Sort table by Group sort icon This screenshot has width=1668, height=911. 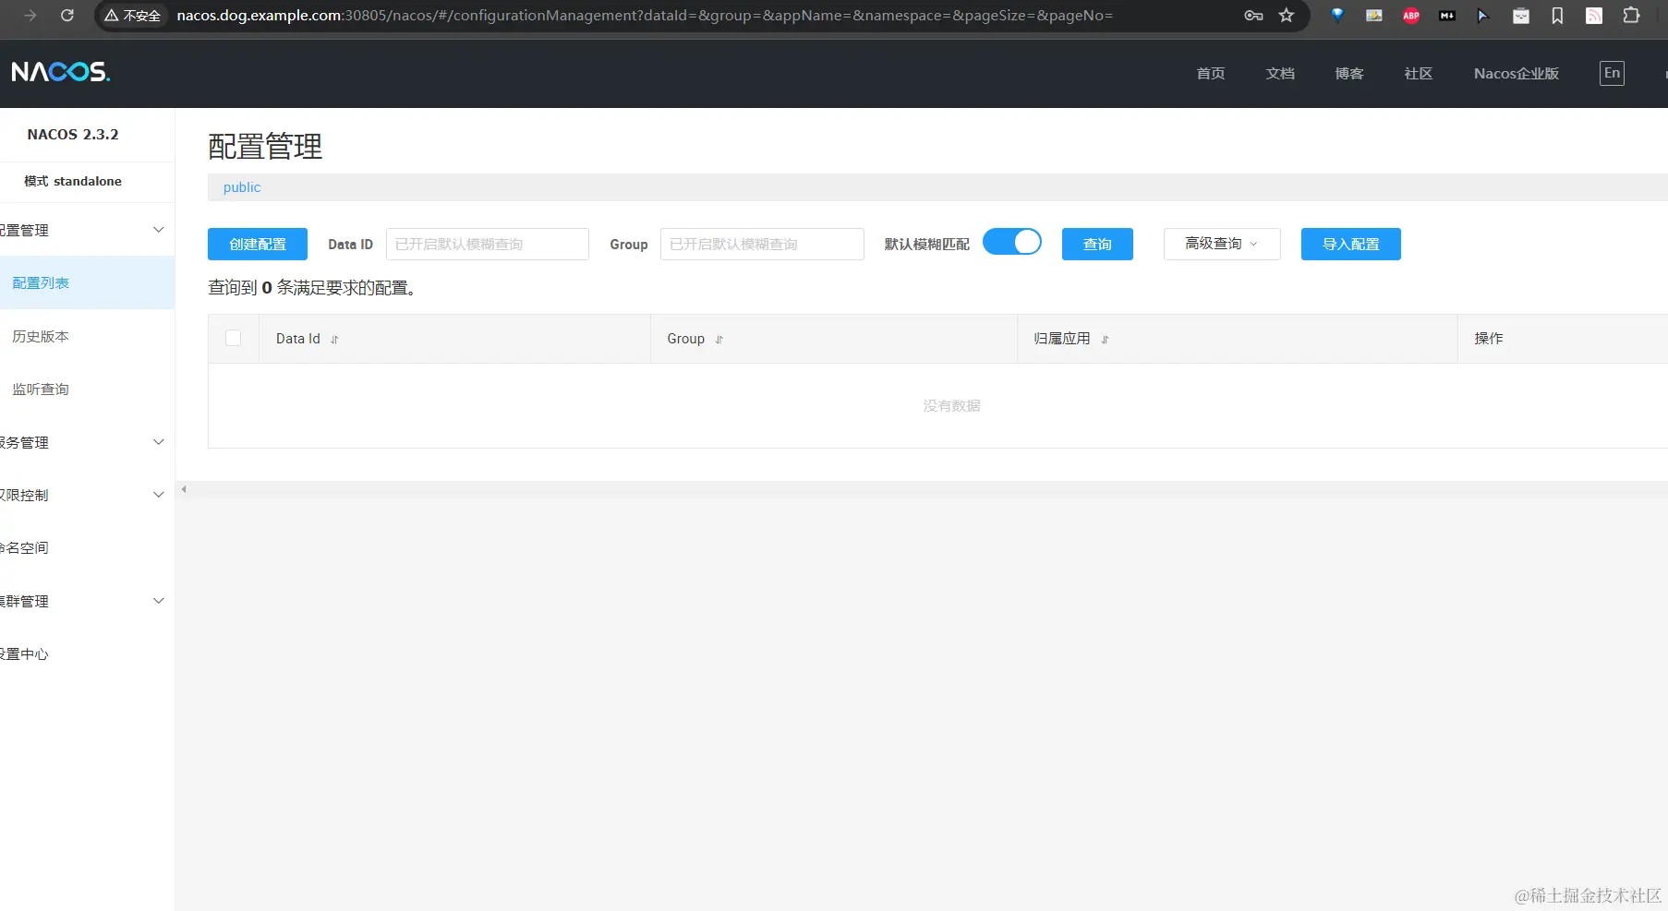click(719, 340)
